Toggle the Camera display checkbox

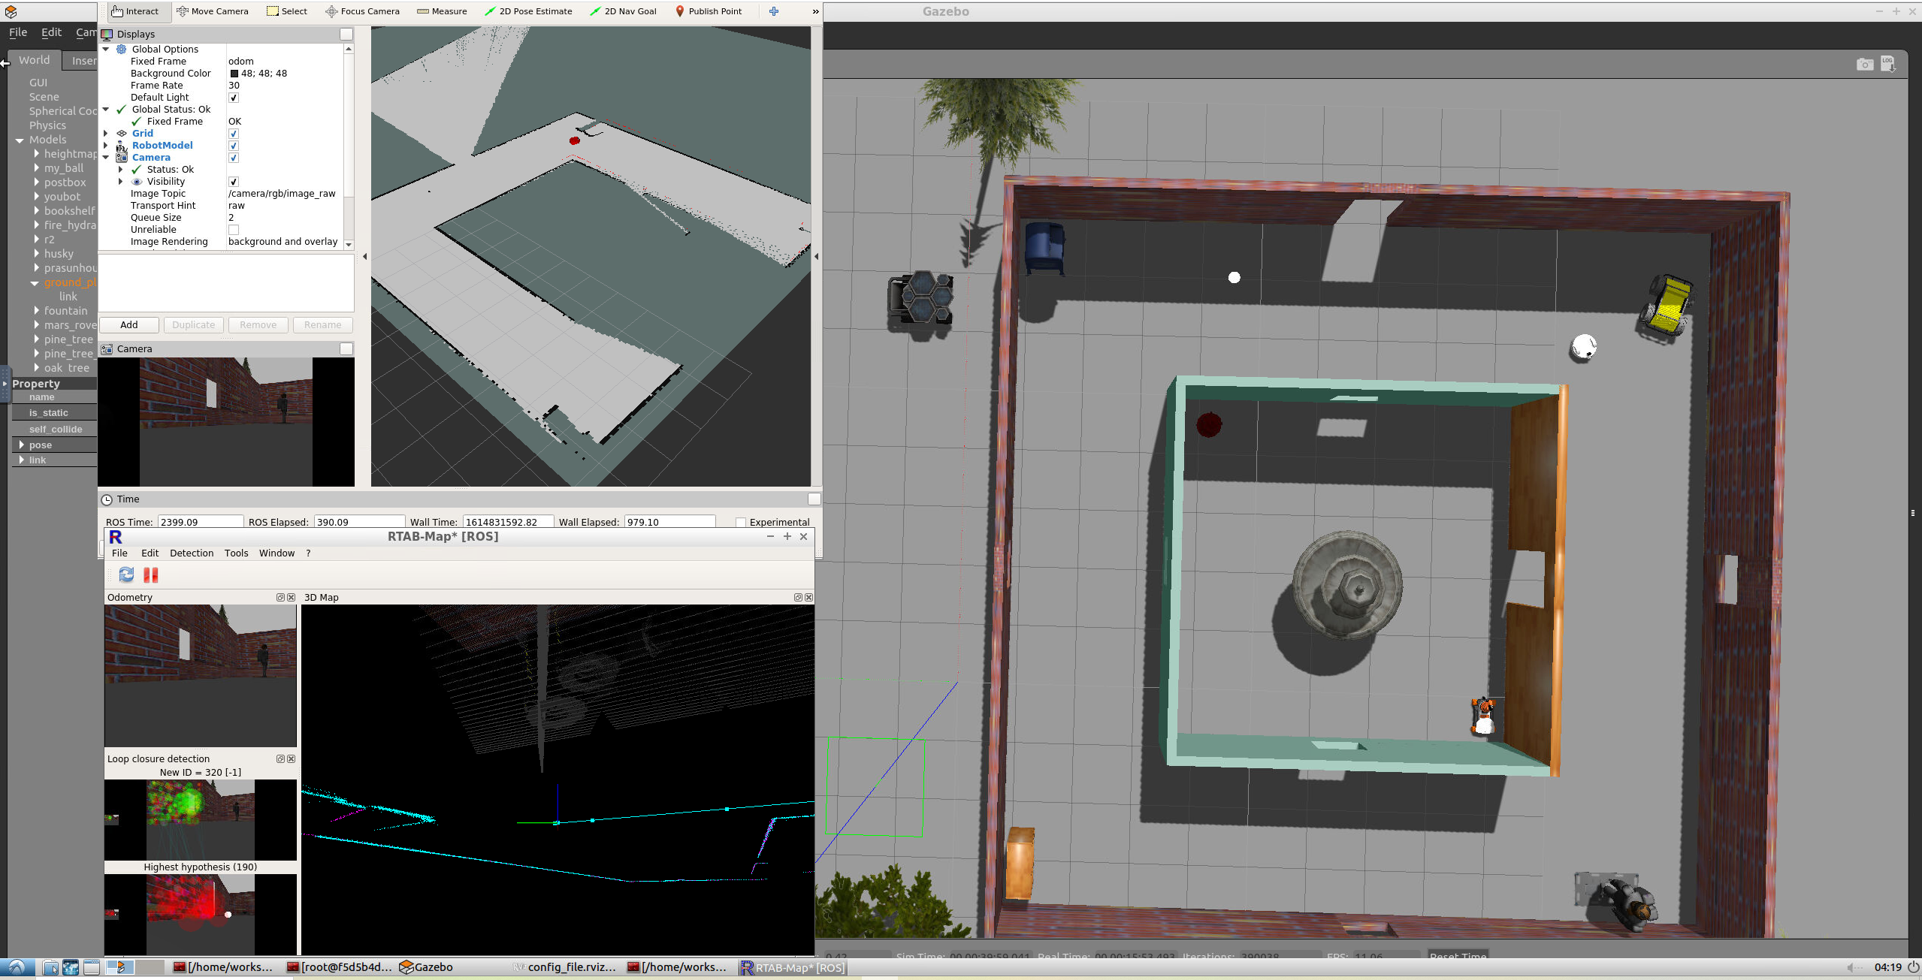[234, 158]
